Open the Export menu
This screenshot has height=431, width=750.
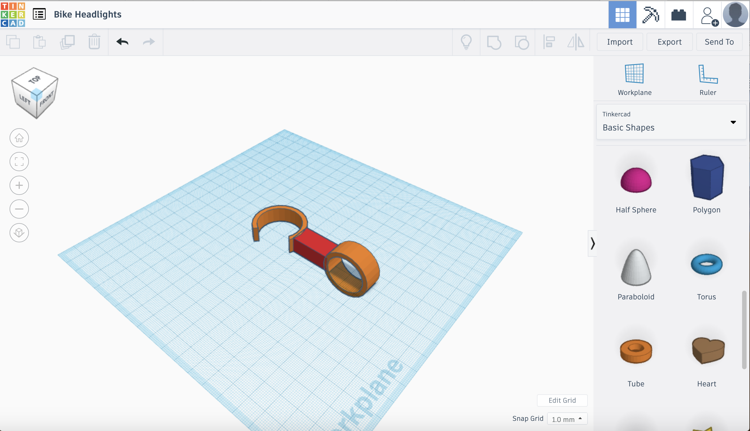pyautogui.click(x=669, y=42)
